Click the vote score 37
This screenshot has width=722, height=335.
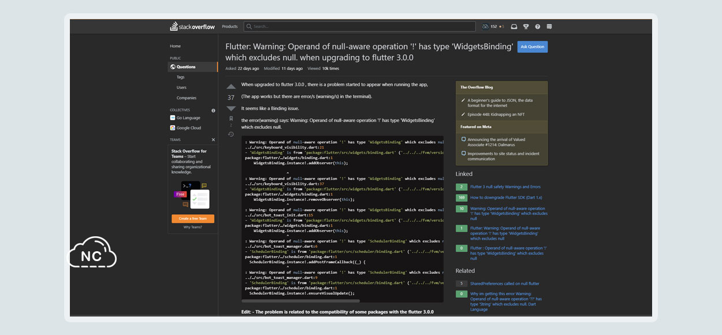coord(231,98)
